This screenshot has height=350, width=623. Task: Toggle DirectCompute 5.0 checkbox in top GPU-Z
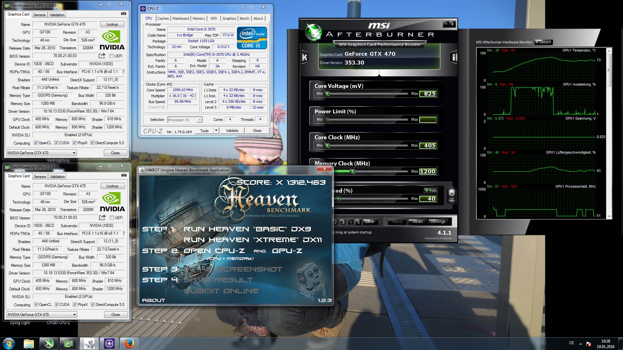coord(92,143)
